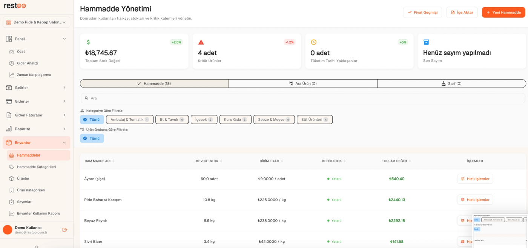This screenshot has width=528, height=248.
Task: Switch to the Sarf (0) tab
Action: [x=451, y=83]
